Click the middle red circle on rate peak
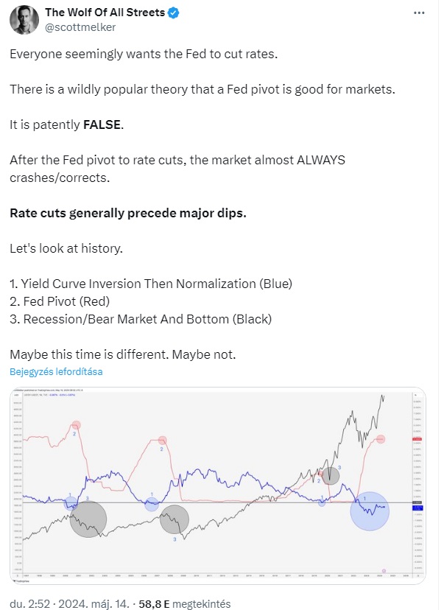Image resolution: width=444 pixels, height=610 pixels. [x=163, y=441]
